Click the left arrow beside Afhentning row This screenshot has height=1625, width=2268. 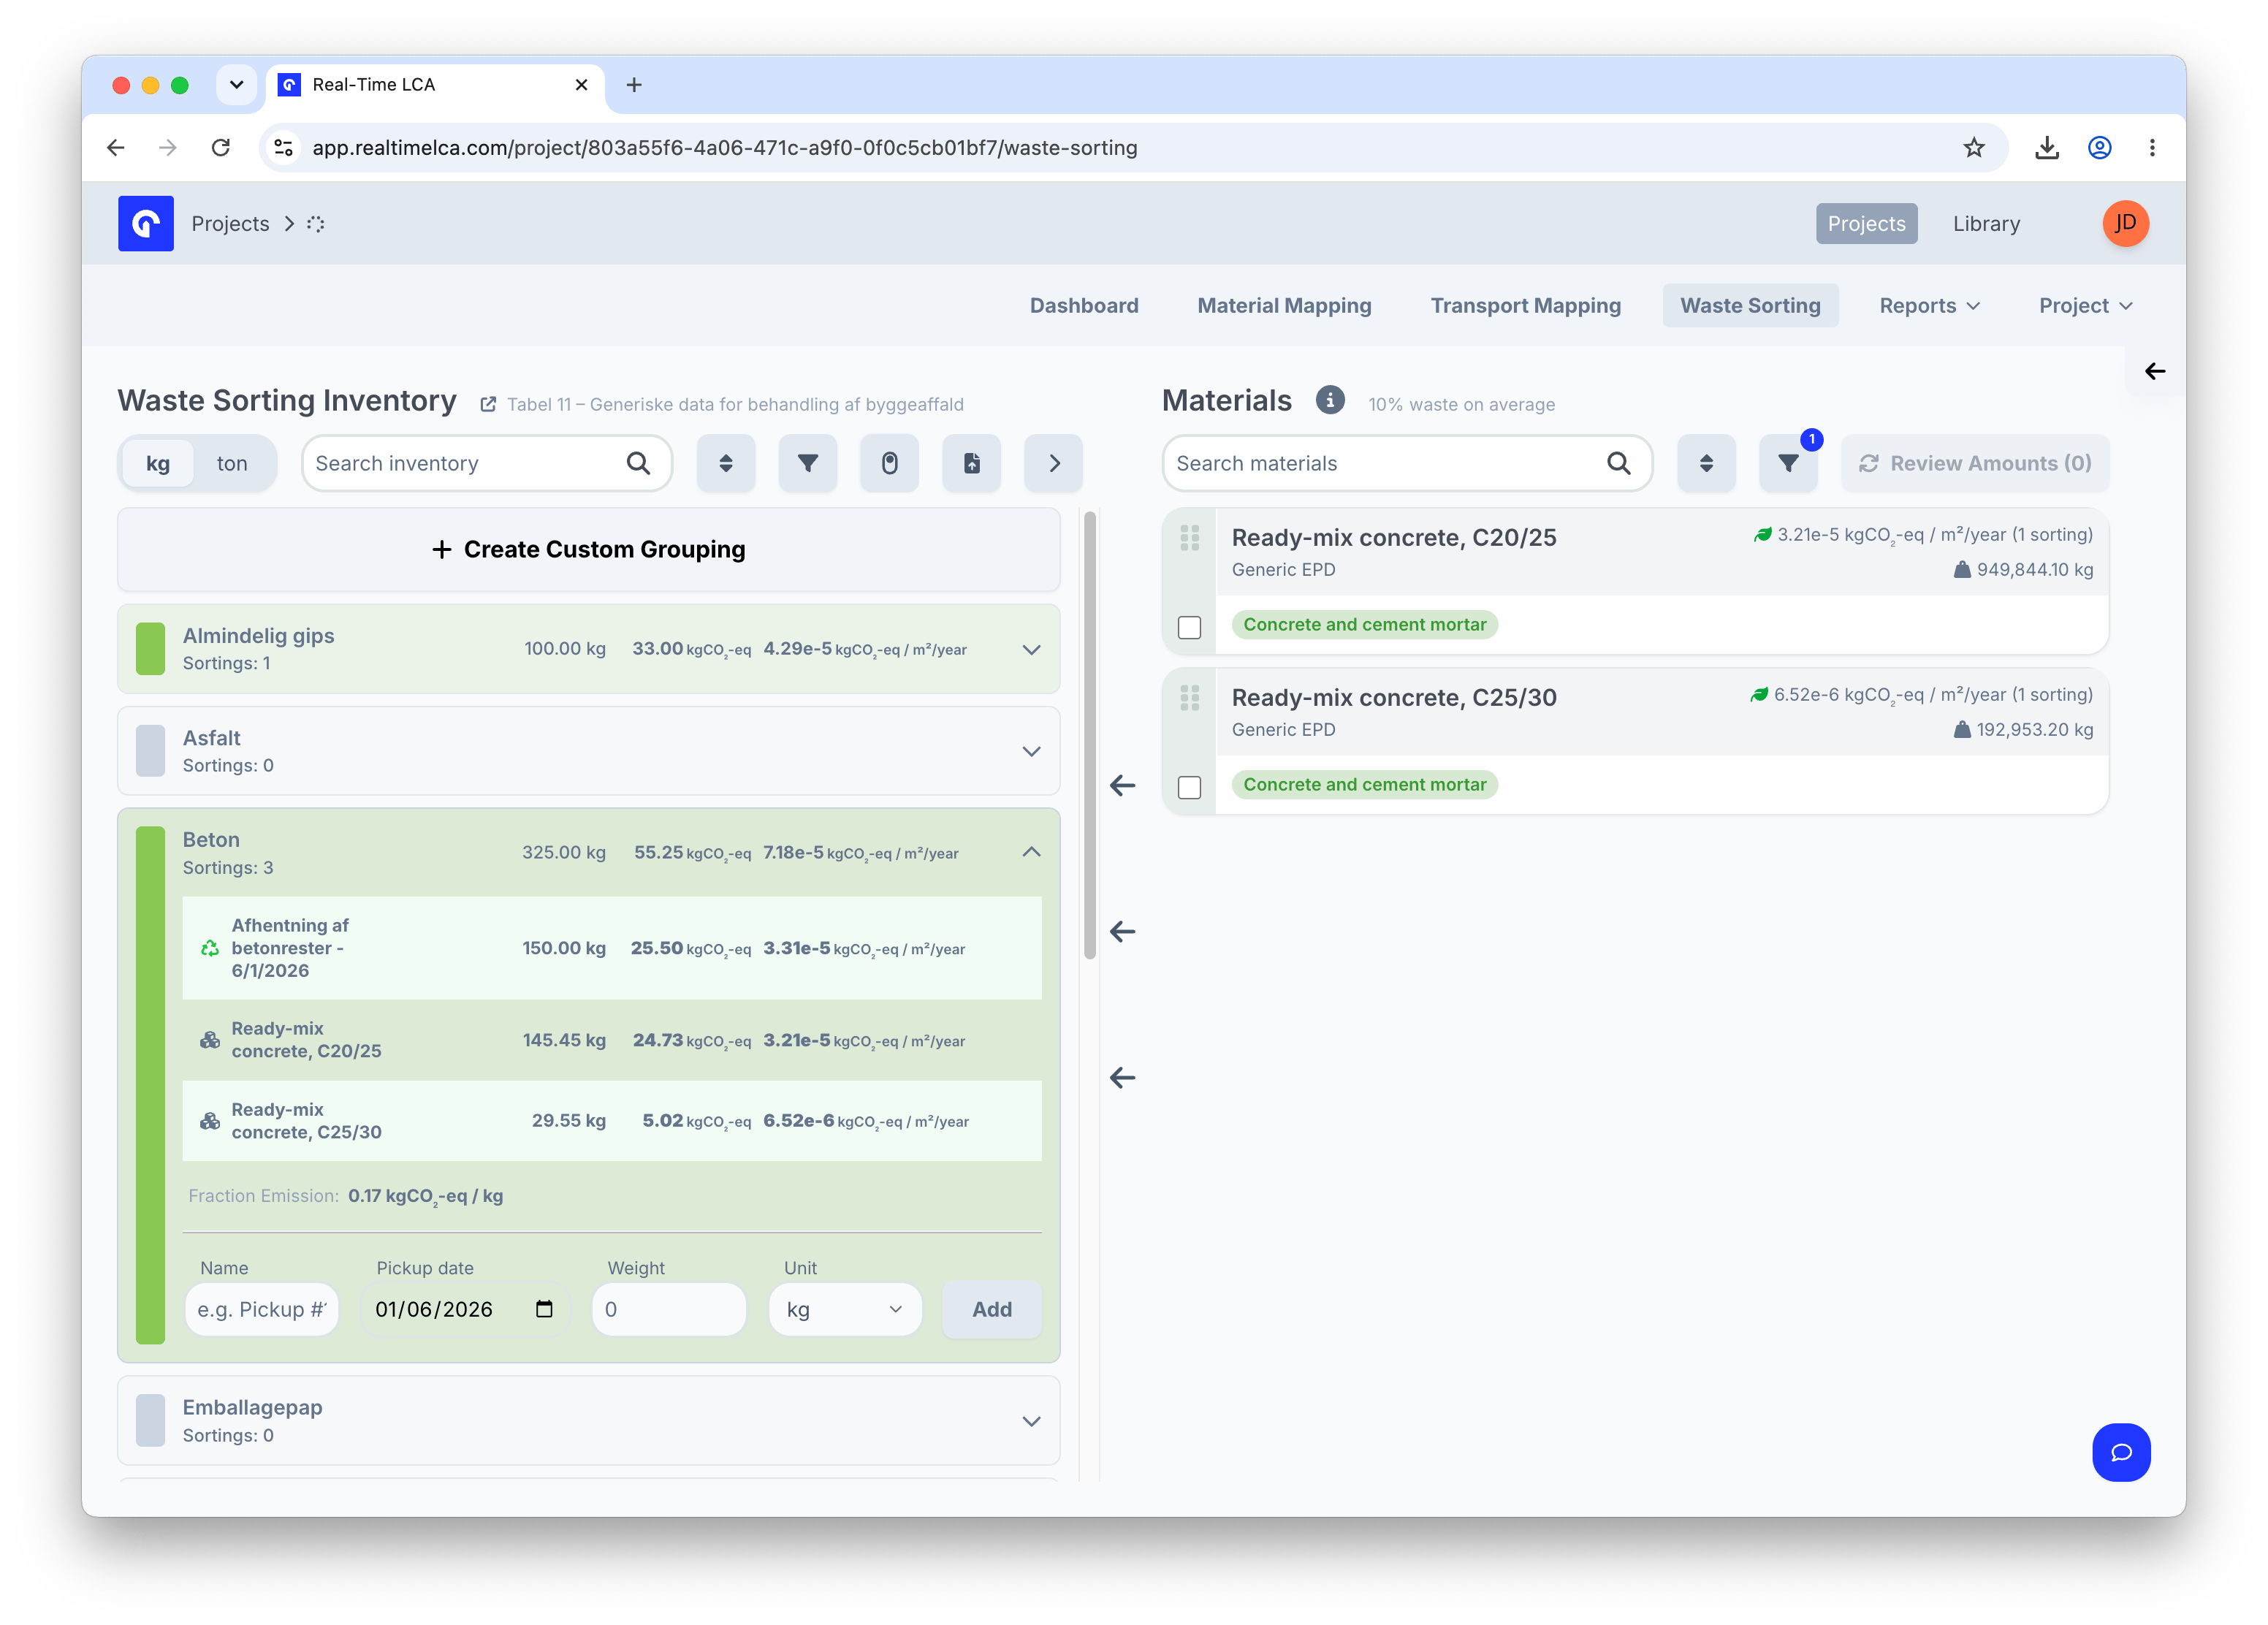(1122, 932)
